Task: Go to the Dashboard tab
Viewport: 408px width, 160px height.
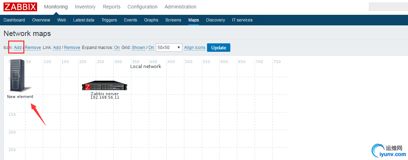Action: [14, 20]
